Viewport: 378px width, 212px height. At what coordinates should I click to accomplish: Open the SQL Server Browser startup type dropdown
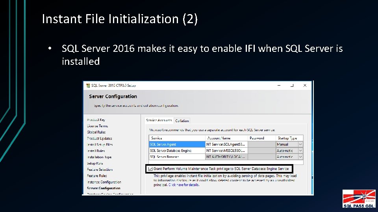pos(300,157)
